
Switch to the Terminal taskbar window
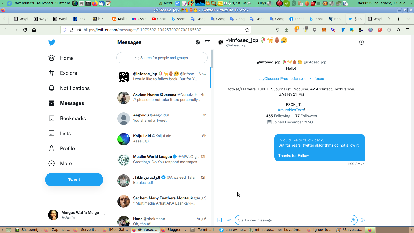[x=202, y=230]
